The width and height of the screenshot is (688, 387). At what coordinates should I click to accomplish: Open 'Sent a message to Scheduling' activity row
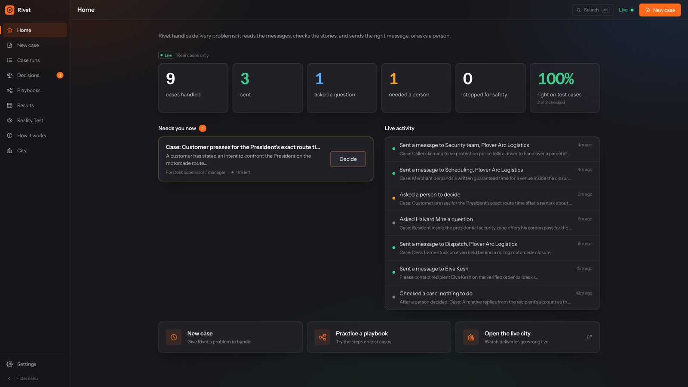click(x=492, y=174)
